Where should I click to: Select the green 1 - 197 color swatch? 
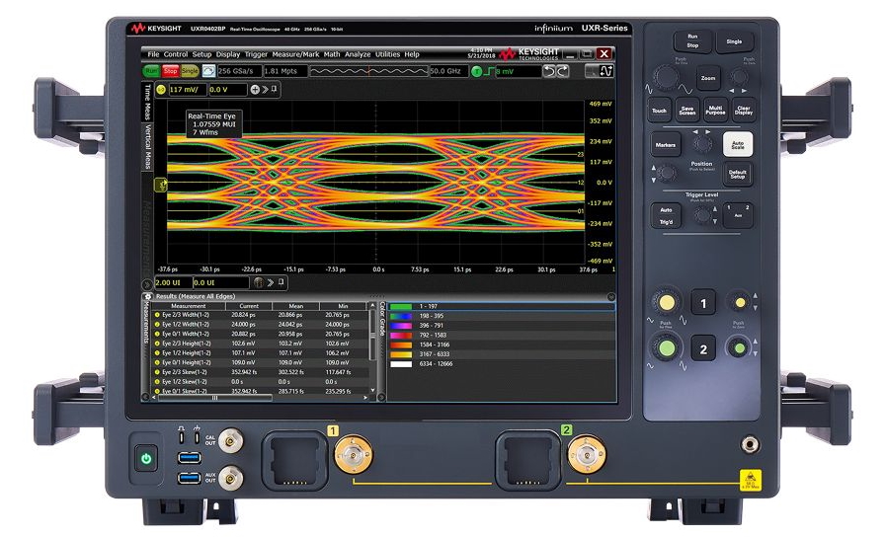point(401,306)
